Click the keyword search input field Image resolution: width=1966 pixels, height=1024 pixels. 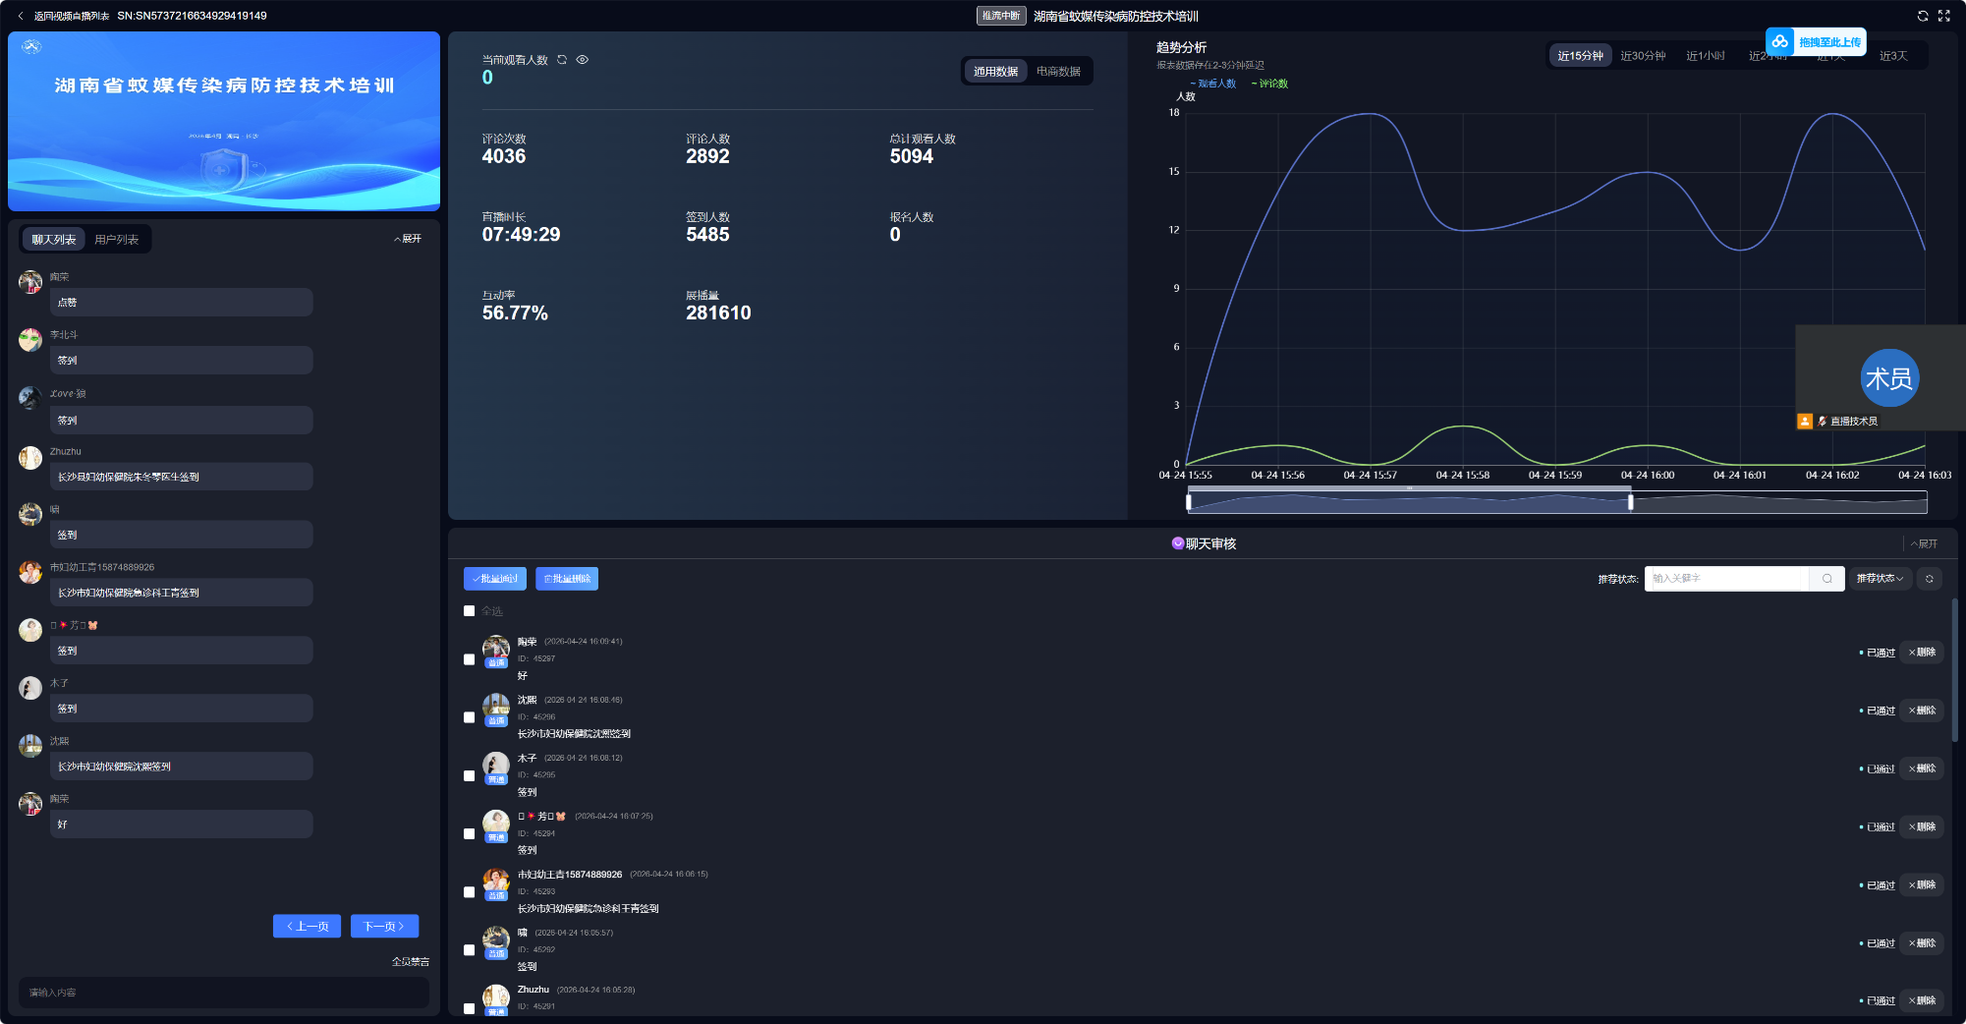tap(1726, 579)
